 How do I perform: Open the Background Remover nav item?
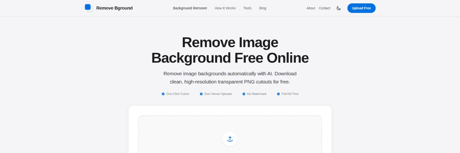click(190, 8)
